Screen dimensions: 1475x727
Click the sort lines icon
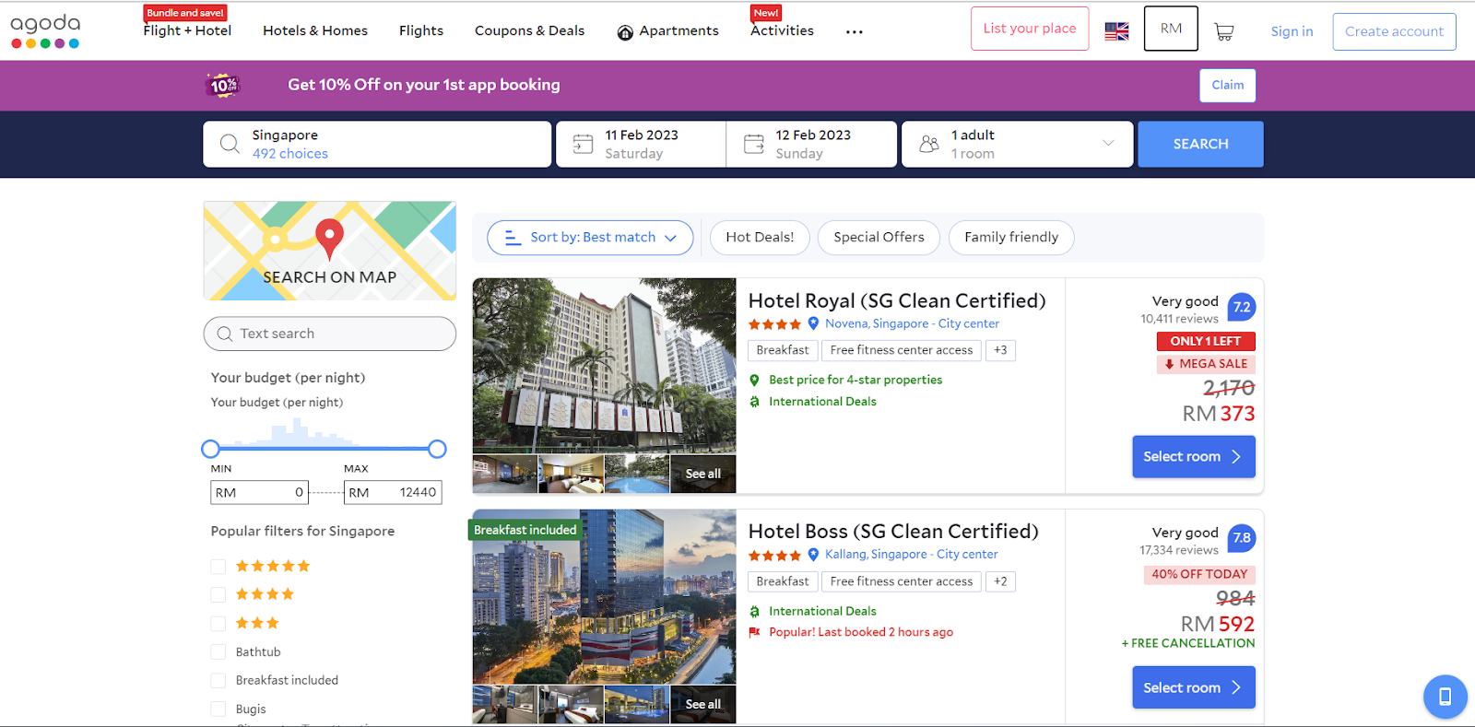pos(513,238)
